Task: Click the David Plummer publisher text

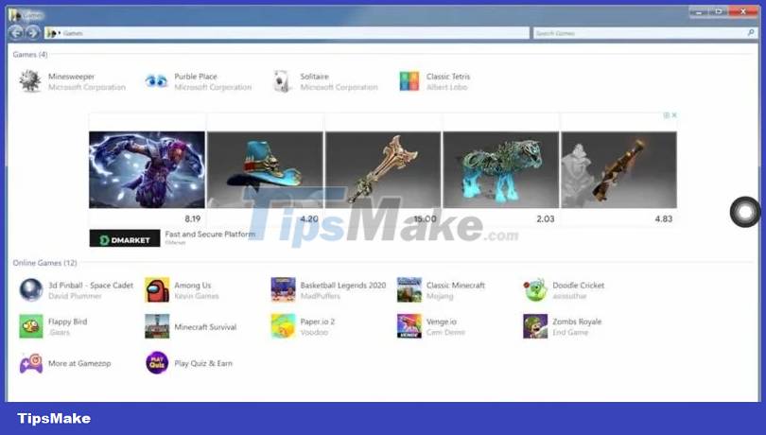Action: (x=75, y=296)
